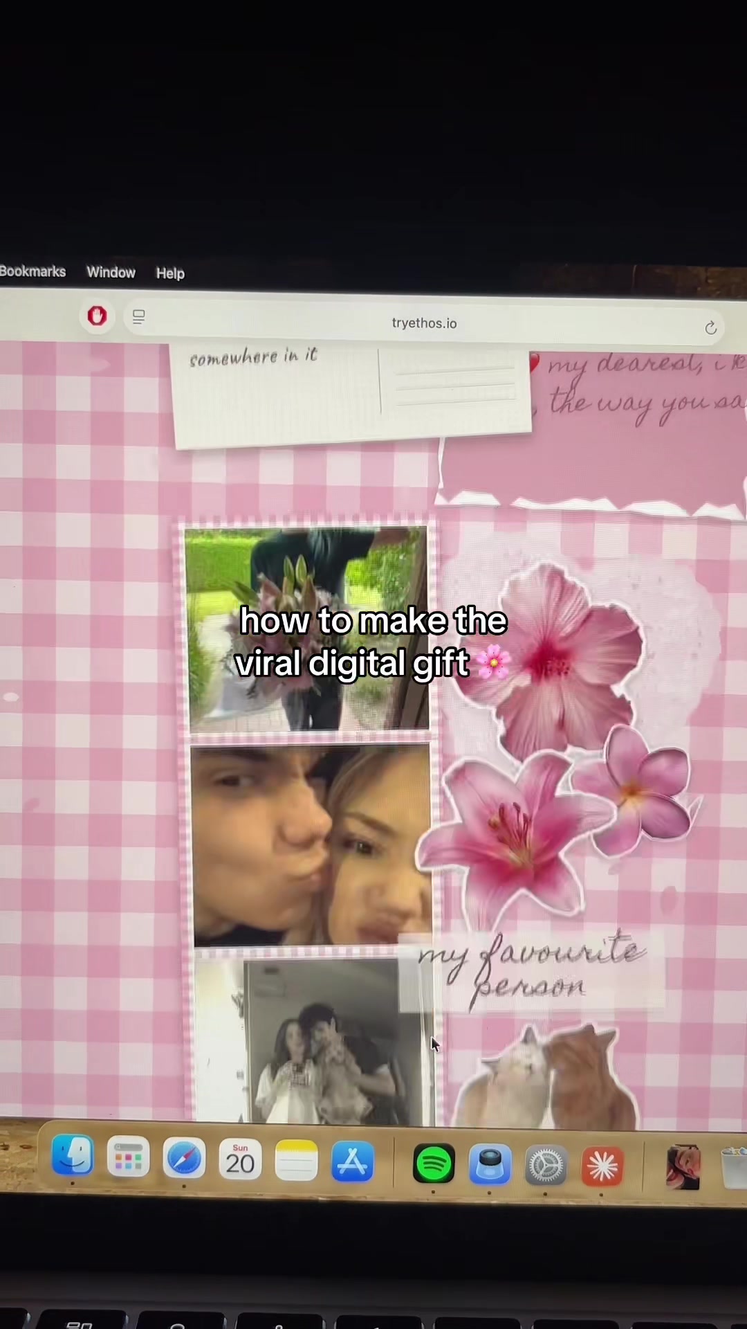The width and height of the screenshot is (747, 1329).
Task: Open the page menu icon beside the address bar
Action: [x=138, y=317]
